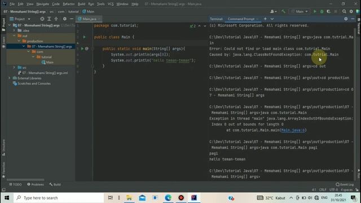Click run gutter arrow beside class Main
Viewport: 361px width, 203px height.
[x=84, y=37]
